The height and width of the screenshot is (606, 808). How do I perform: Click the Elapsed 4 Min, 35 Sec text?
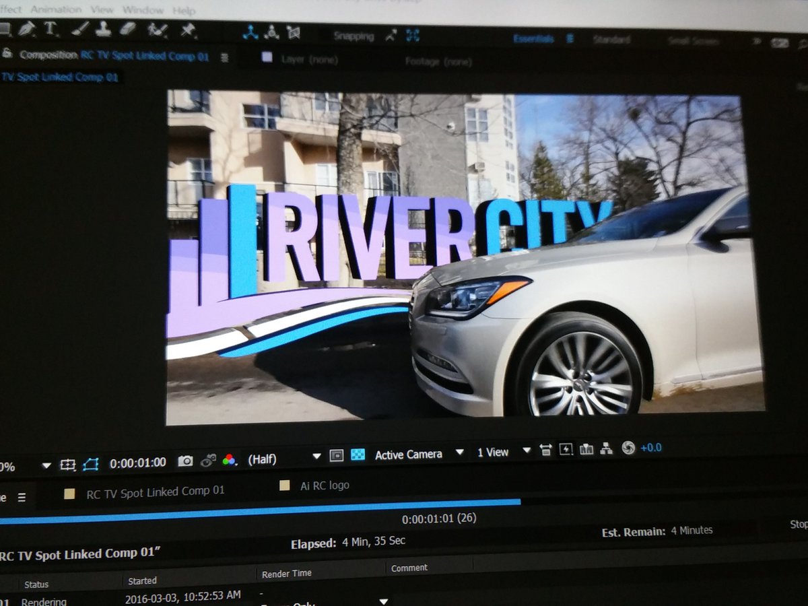(348, 543)
